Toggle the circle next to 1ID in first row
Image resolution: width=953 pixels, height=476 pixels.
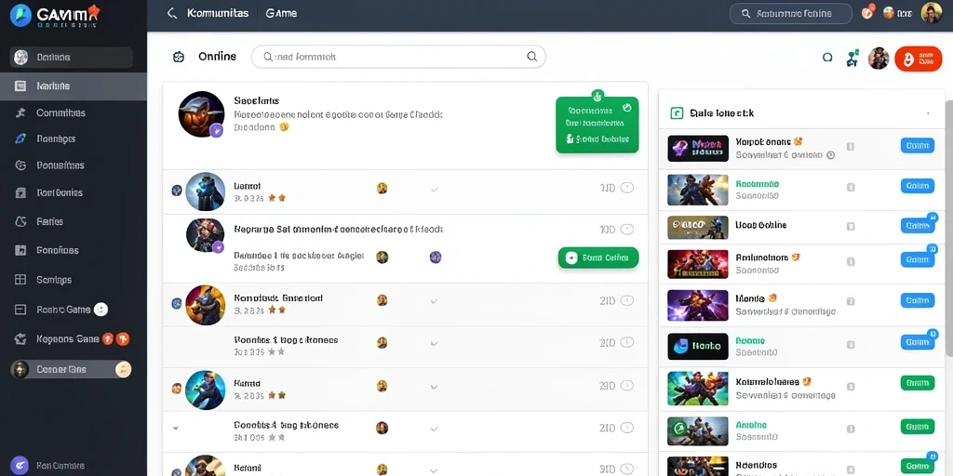626,188
